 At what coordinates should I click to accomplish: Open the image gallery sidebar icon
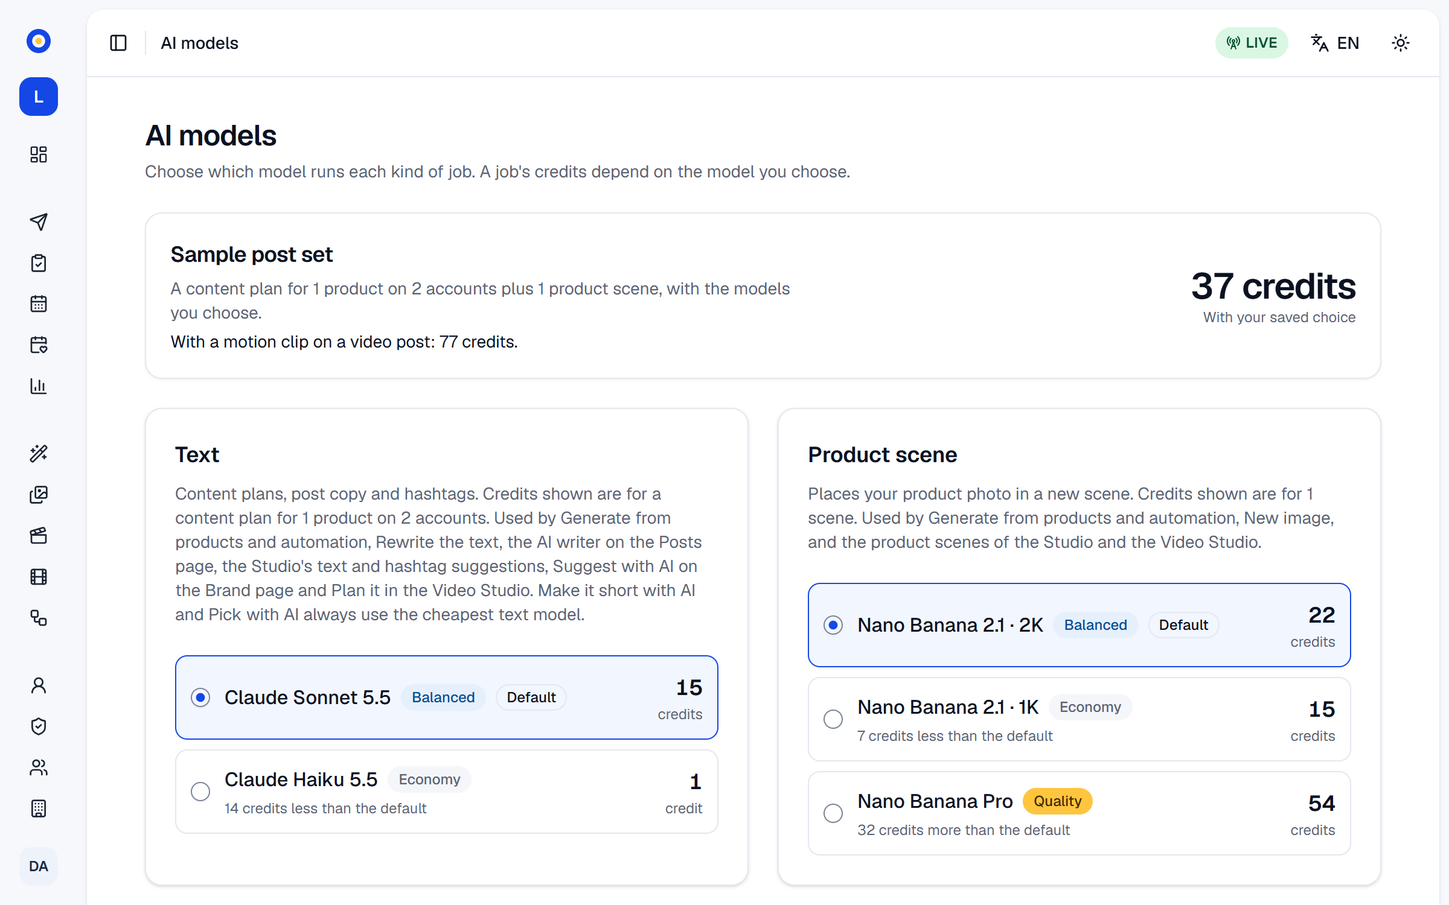[x=39, y=495]
